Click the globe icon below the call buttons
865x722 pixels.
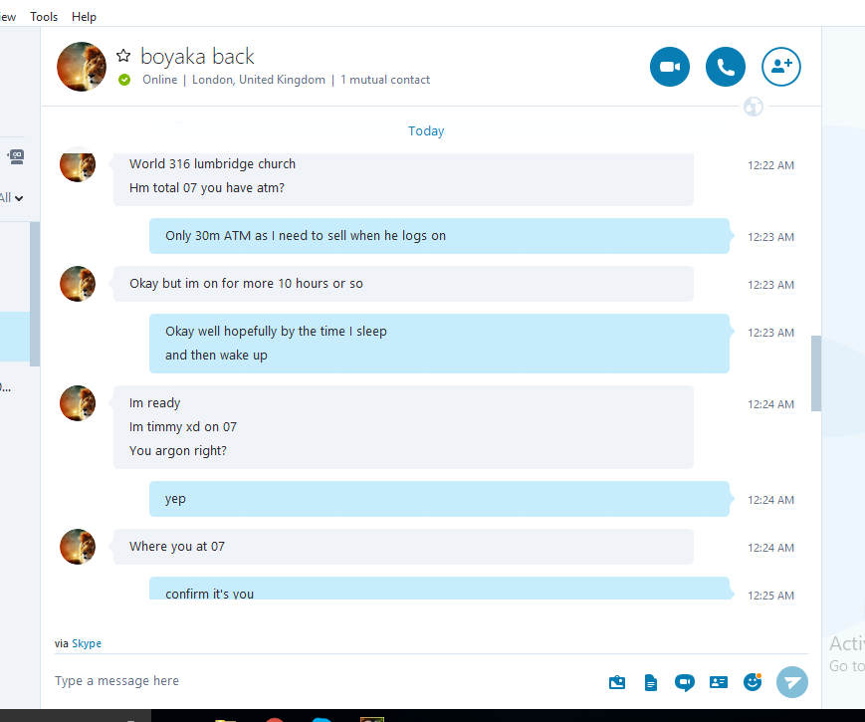tap(754, 106)
